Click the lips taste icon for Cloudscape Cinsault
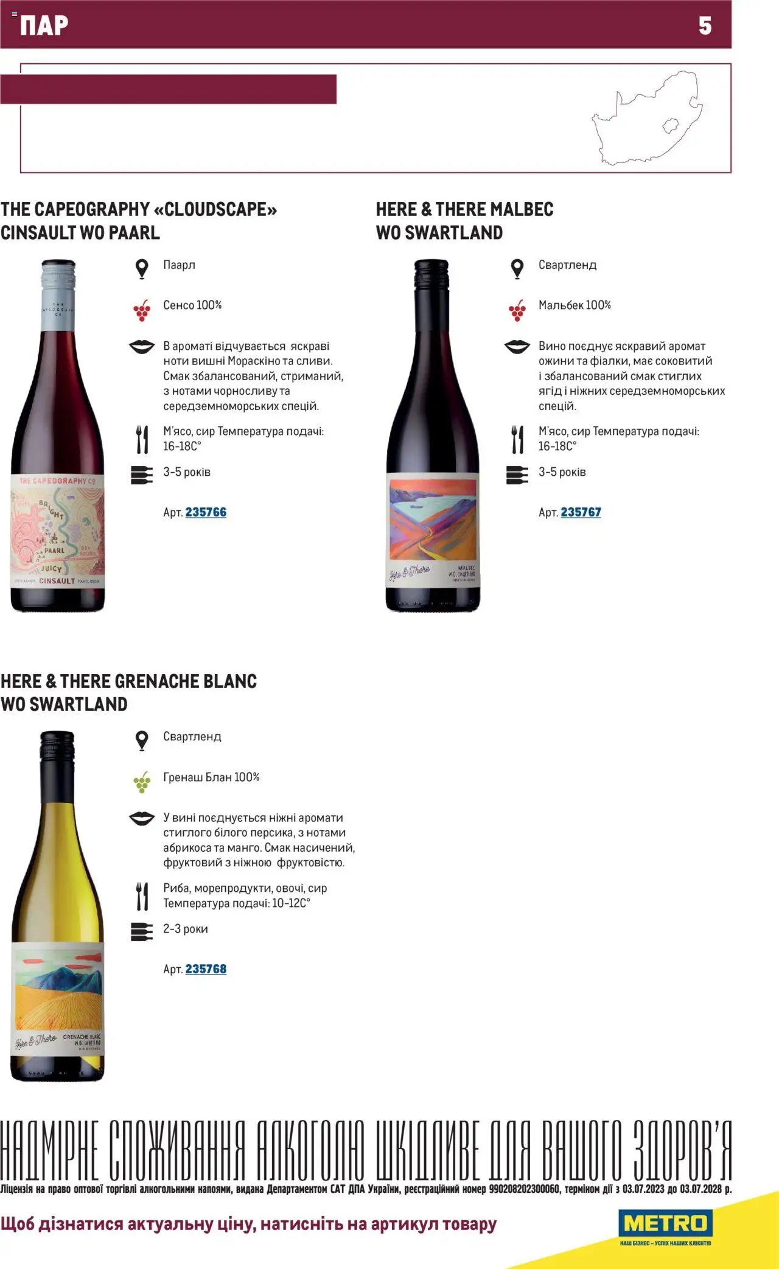Viewport: 779px width, 1269px height. 142,347
